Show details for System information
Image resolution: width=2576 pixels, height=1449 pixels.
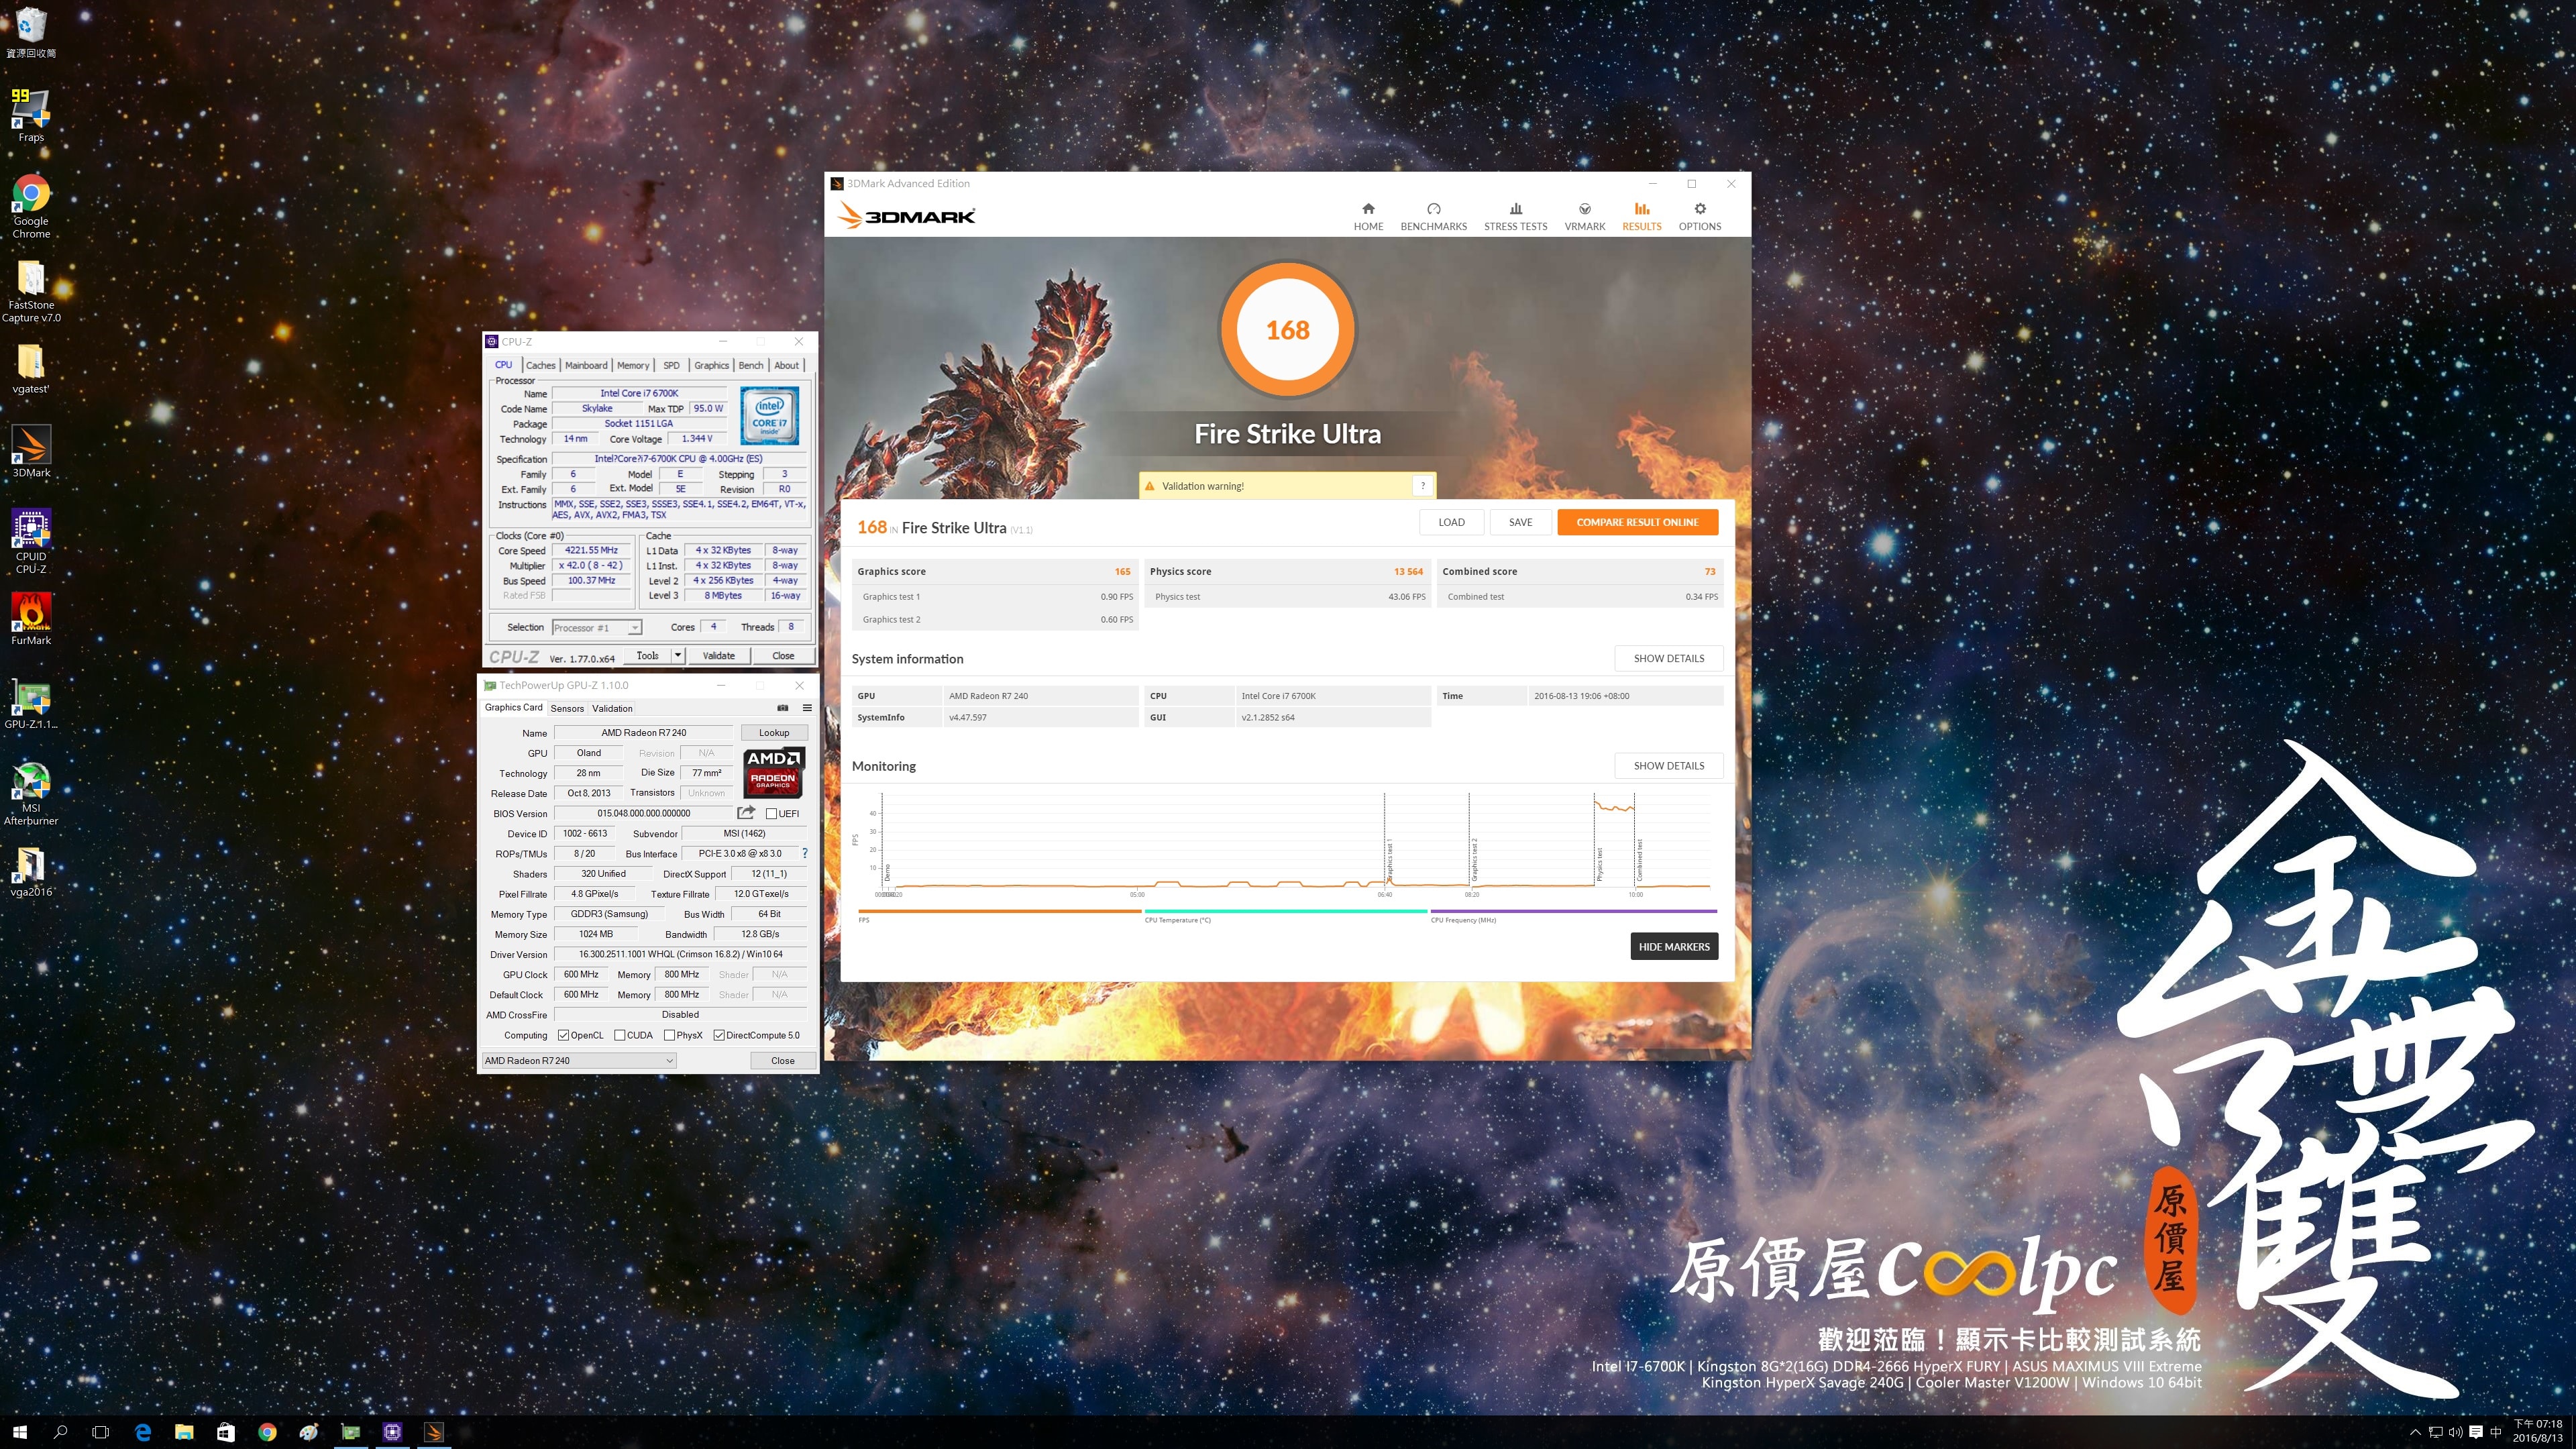[x=1668, y=658]
